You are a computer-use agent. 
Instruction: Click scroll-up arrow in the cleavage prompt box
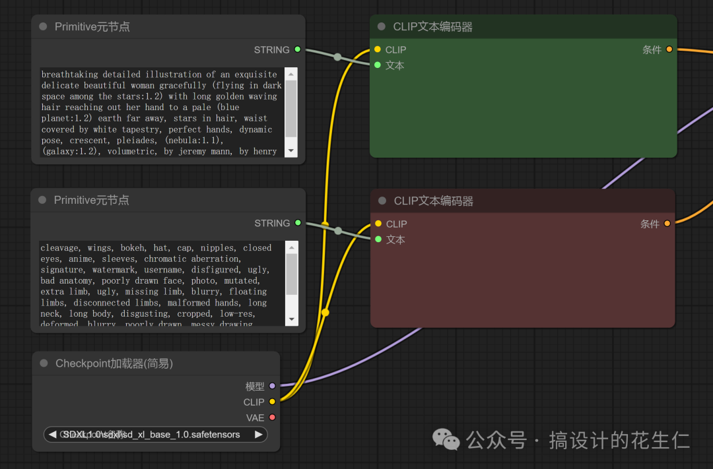click(292, 247)
